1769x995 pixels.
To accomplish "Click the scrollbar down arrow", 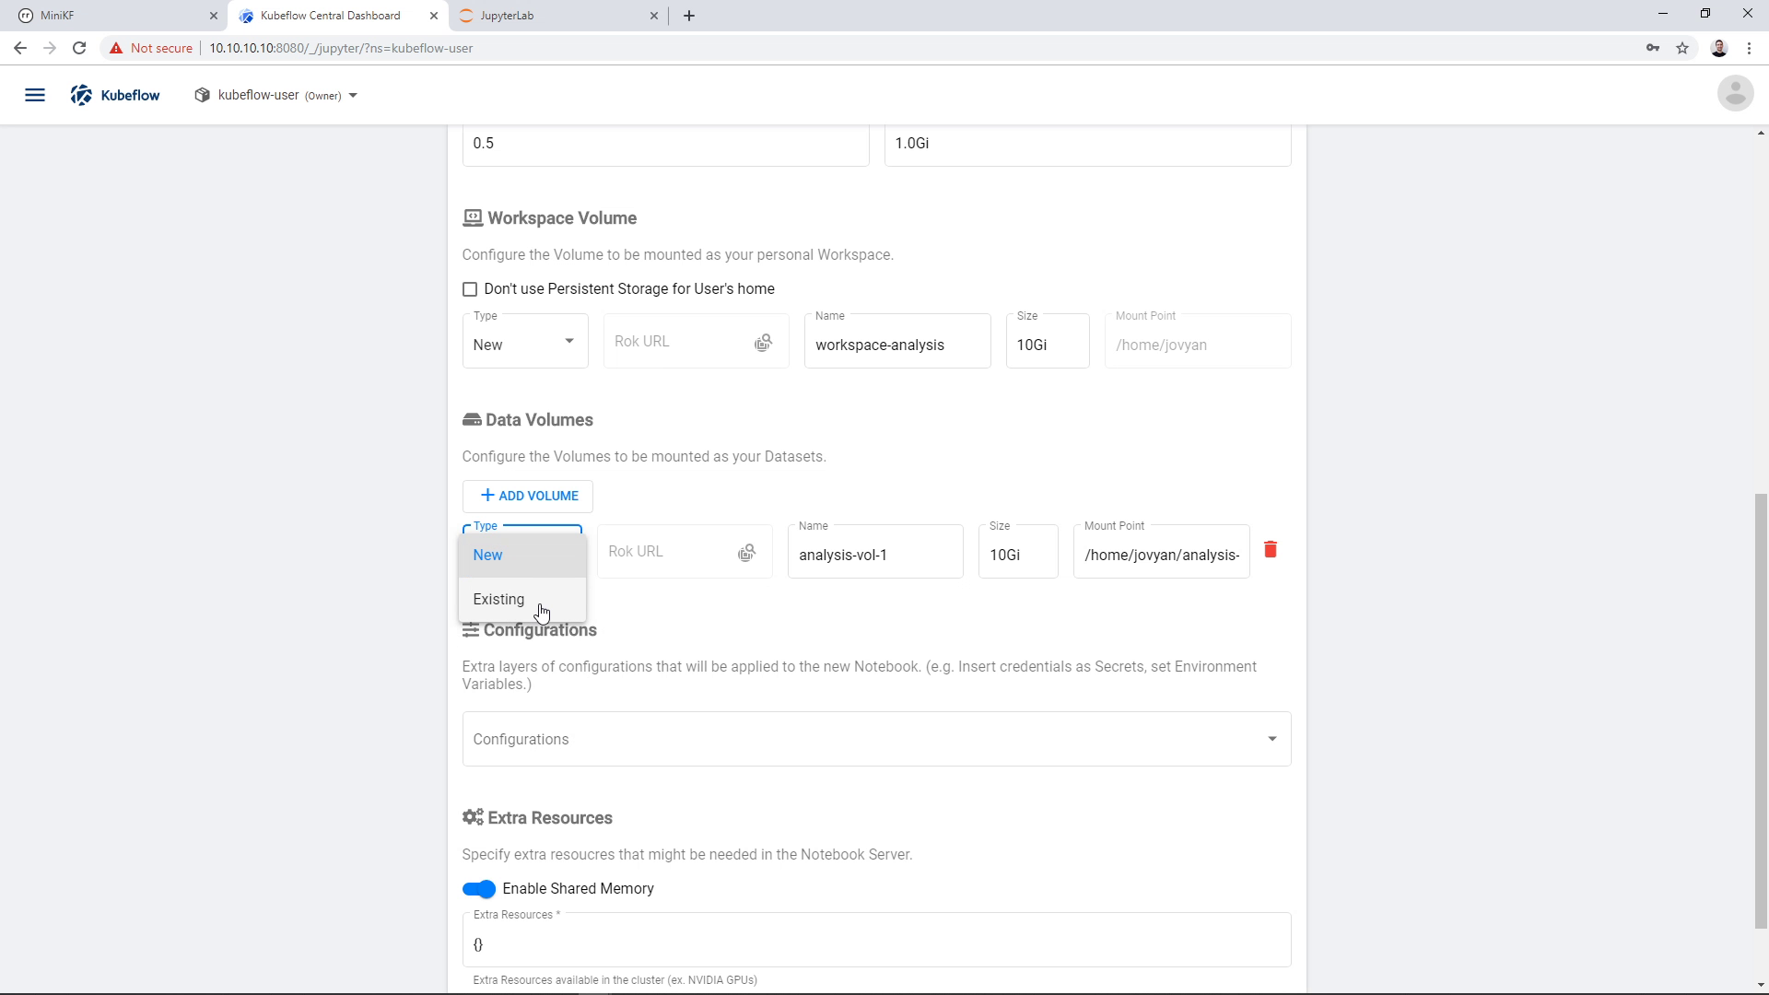I will pyautogui.click(x=1761, y=985).
